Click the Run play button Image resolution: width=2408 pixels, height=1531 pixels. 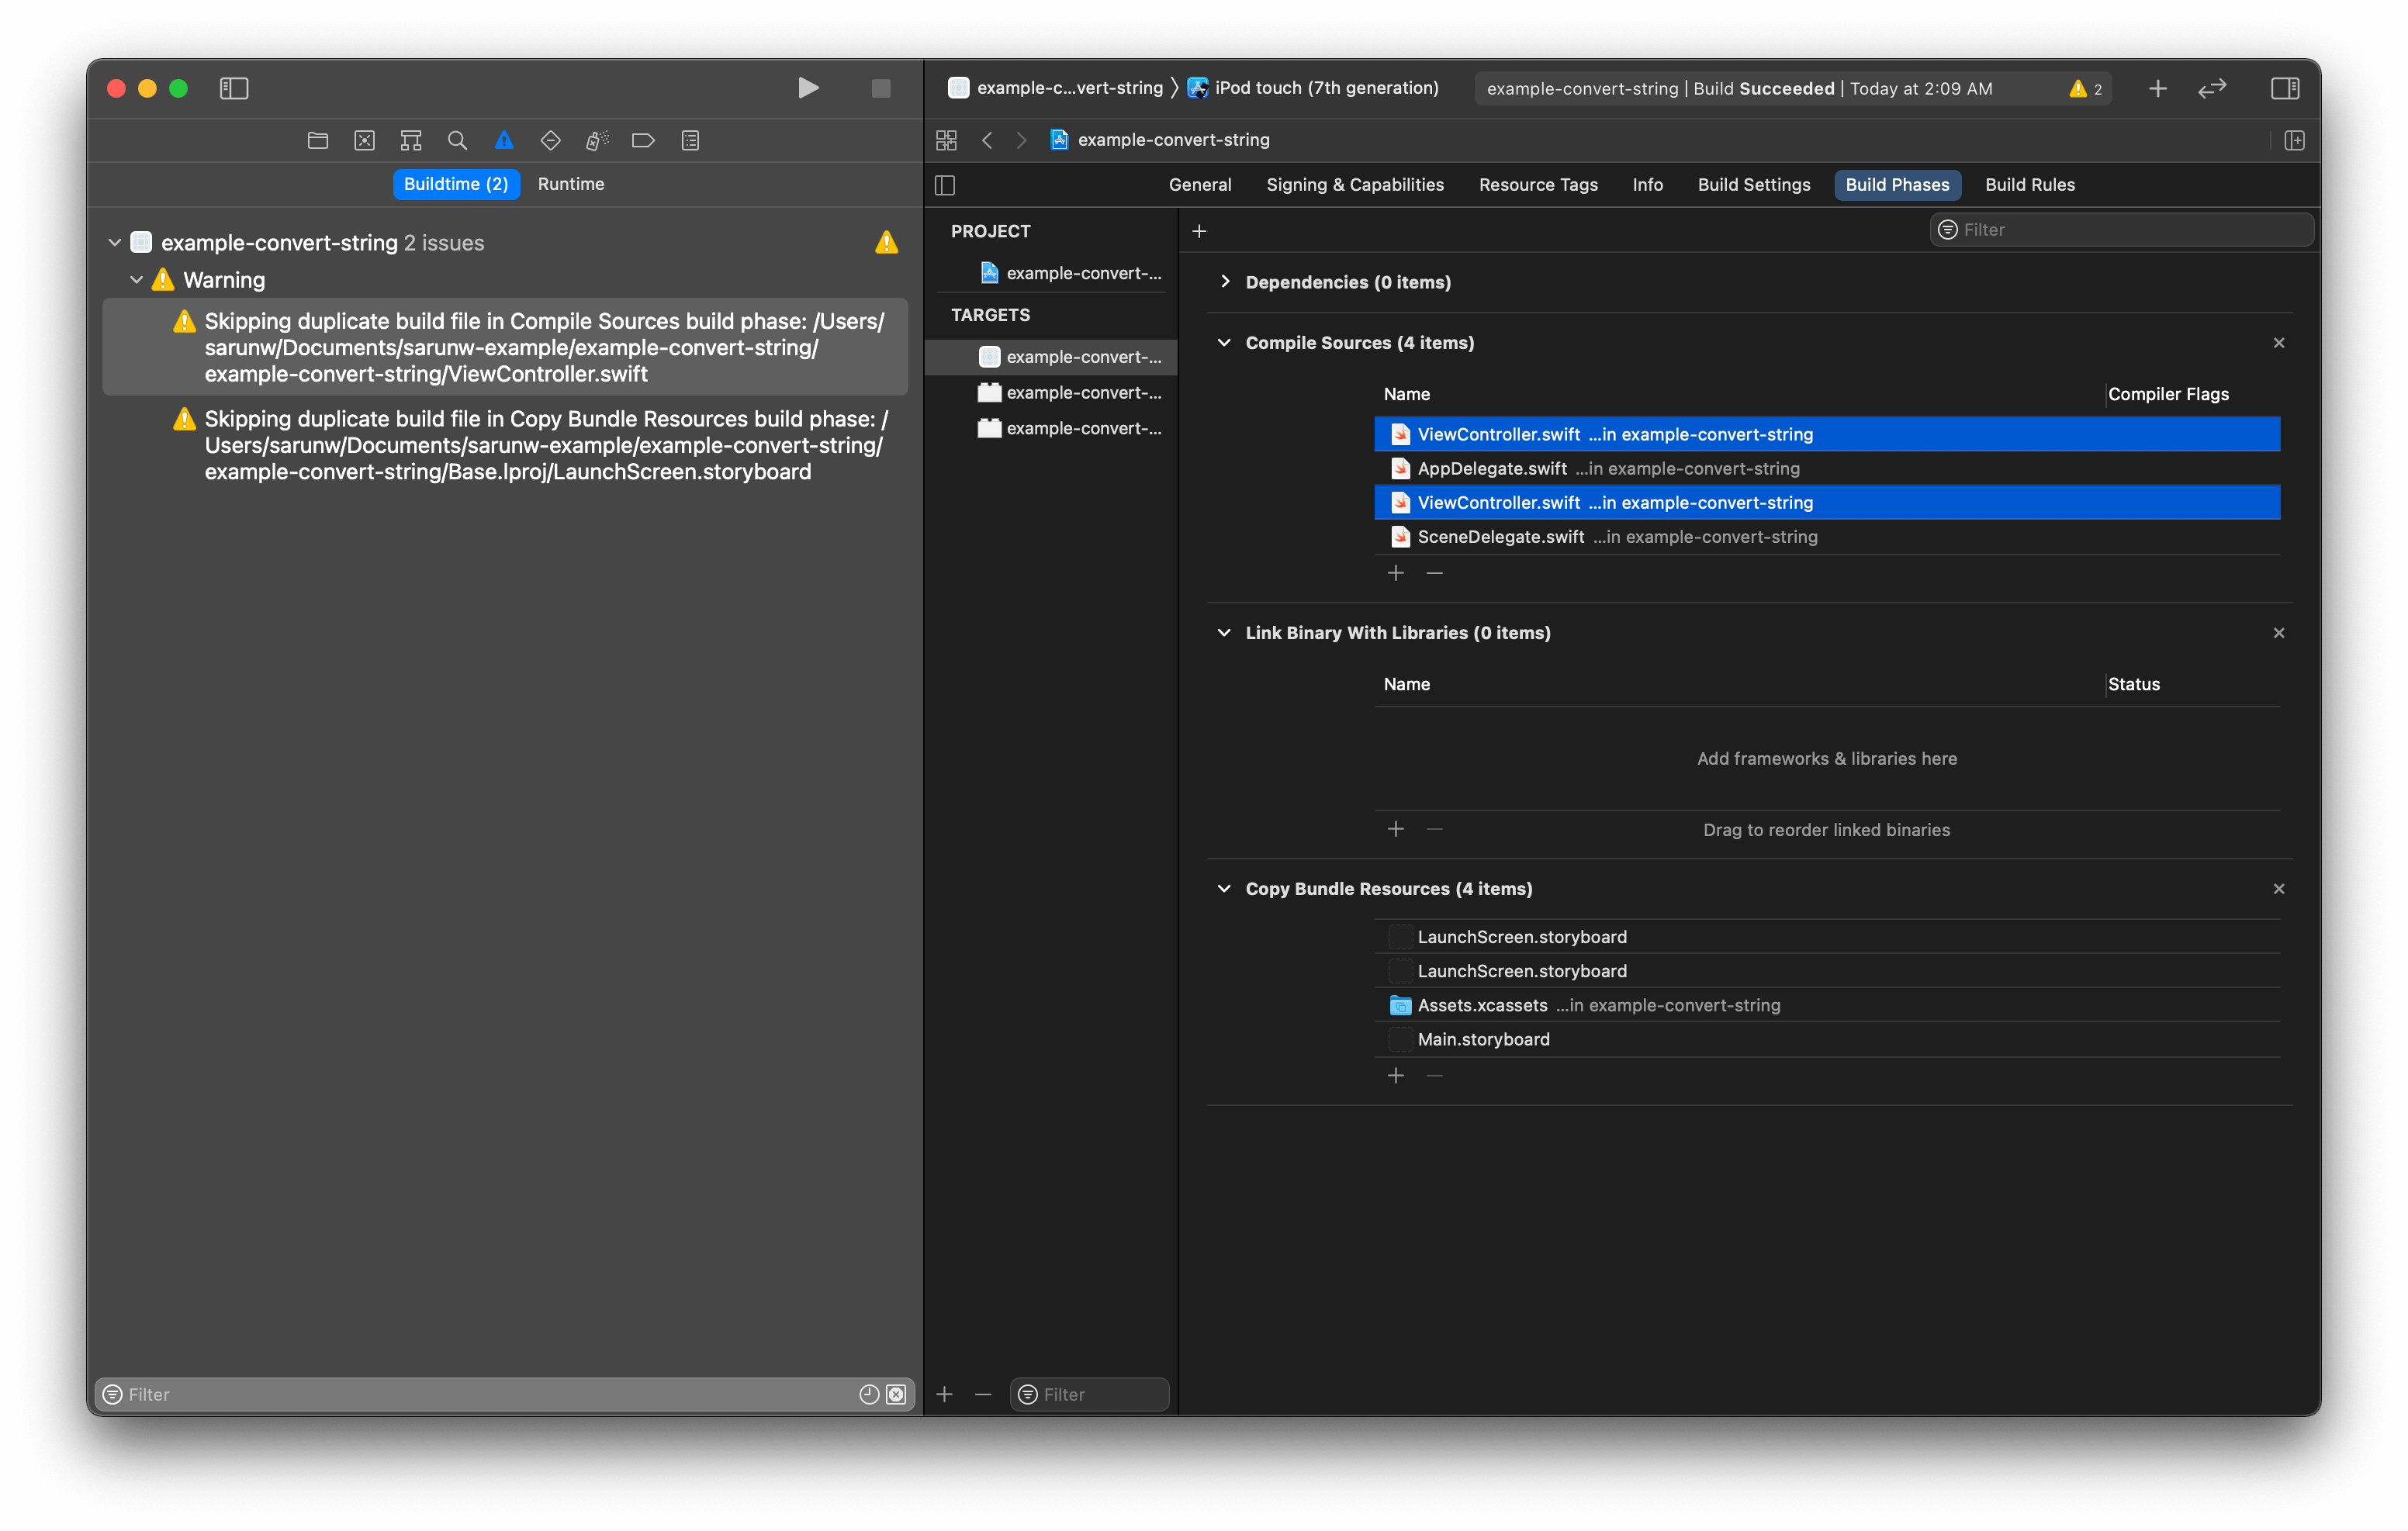click(x=808, y=88)
